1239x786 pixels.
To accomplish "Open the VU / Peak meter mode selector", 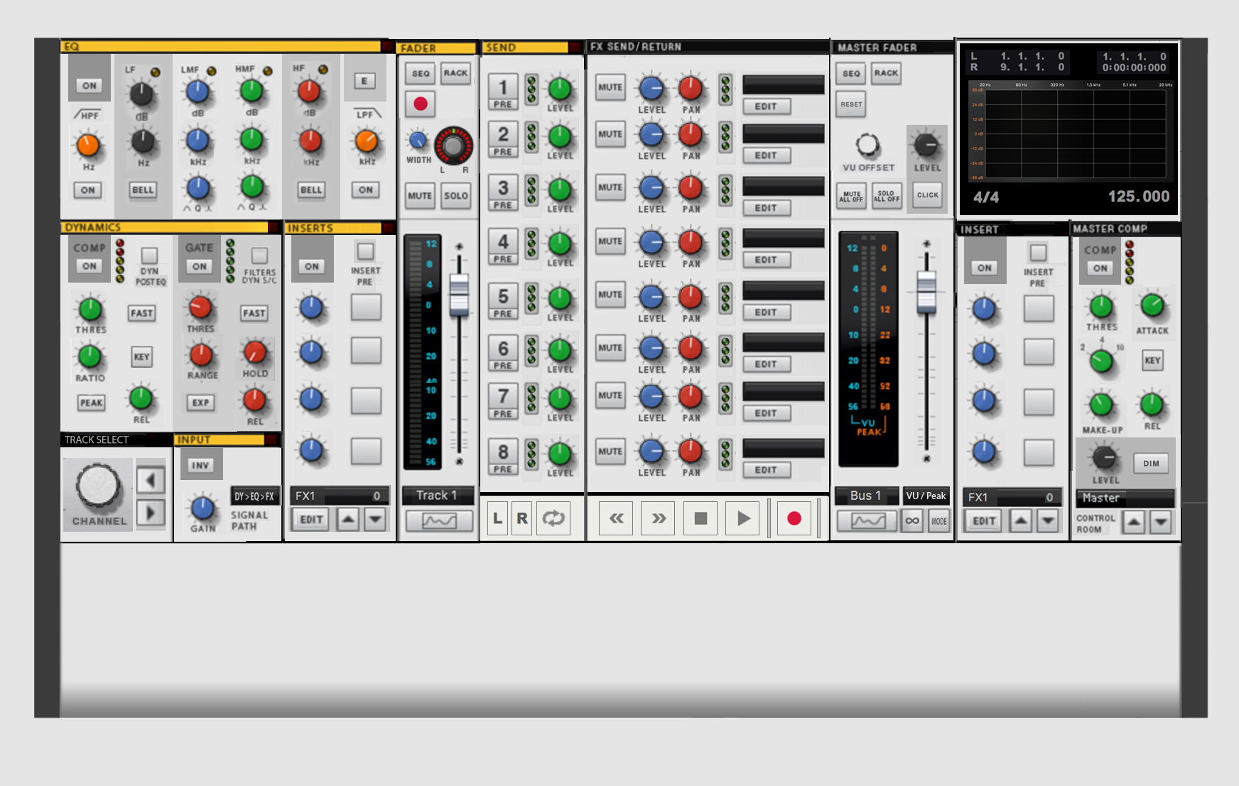I will tap(926, 496).
